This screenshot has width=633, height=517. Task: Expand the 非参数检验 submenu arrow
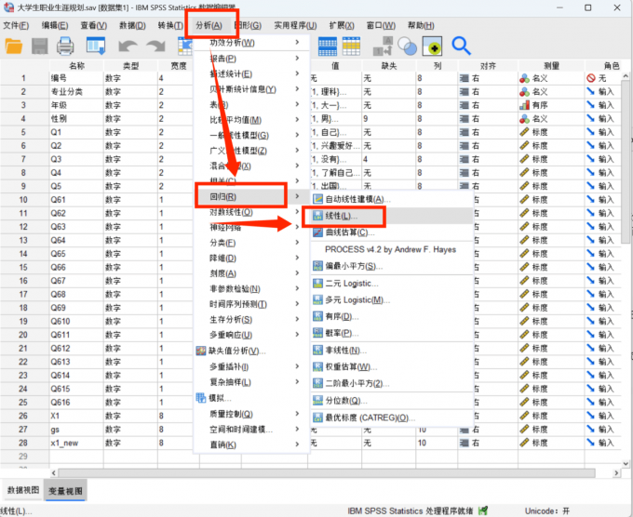(x=297, y=288)
